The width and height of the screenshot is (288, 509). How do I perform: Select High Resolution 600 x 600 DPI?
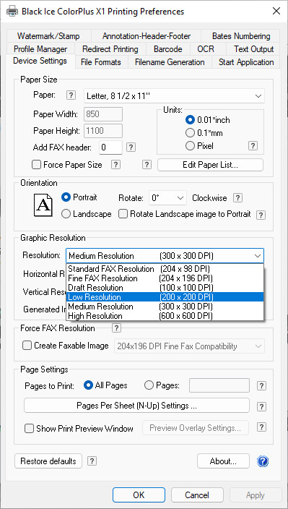pos(165,316)
